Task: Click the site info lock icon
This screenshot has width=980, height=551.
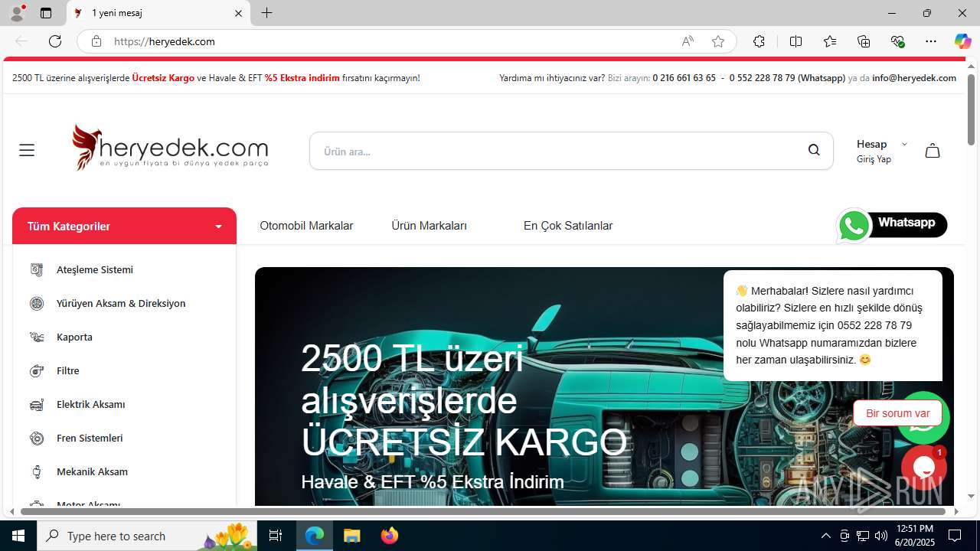Action: coord(96,41)
